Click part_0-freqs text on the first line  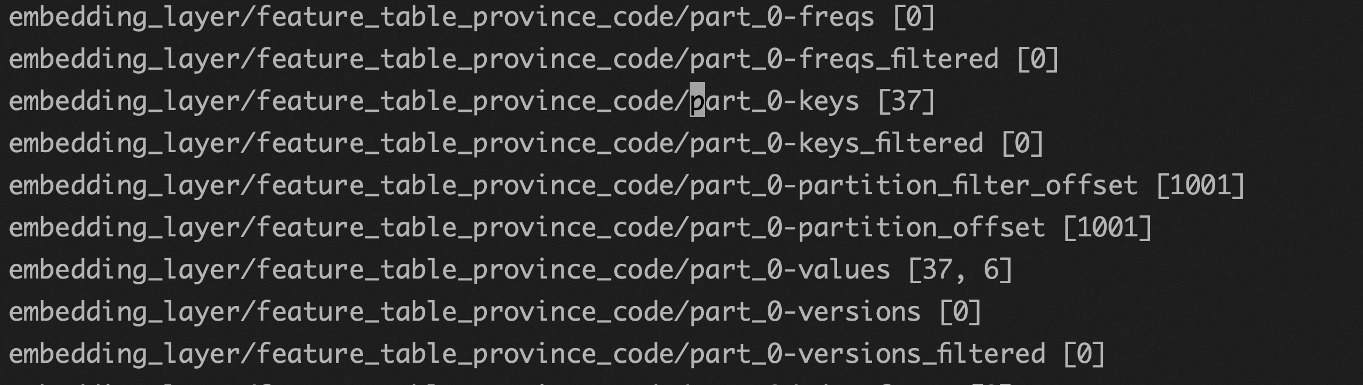(782, 18)
